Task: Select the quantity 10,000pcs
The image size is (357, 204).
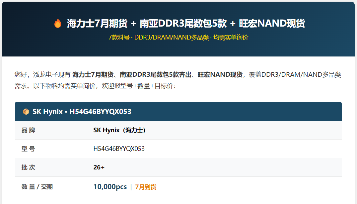Action: pos(110,187)
